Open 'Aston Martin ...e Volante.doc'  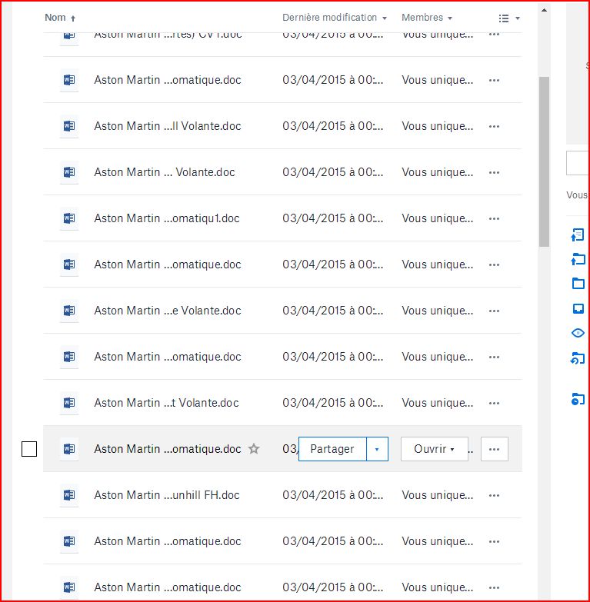pos(168,310)
